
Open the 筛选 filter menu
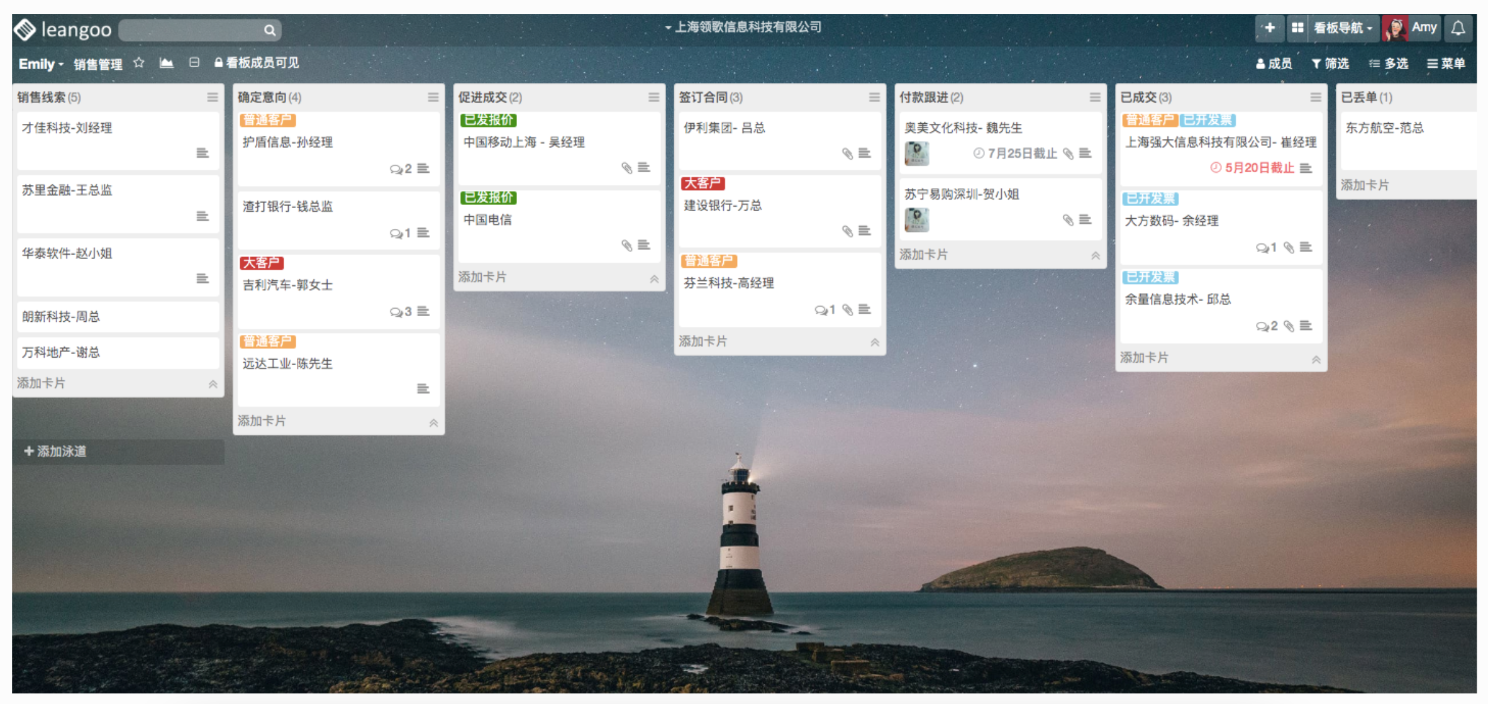pos(1330,63)
